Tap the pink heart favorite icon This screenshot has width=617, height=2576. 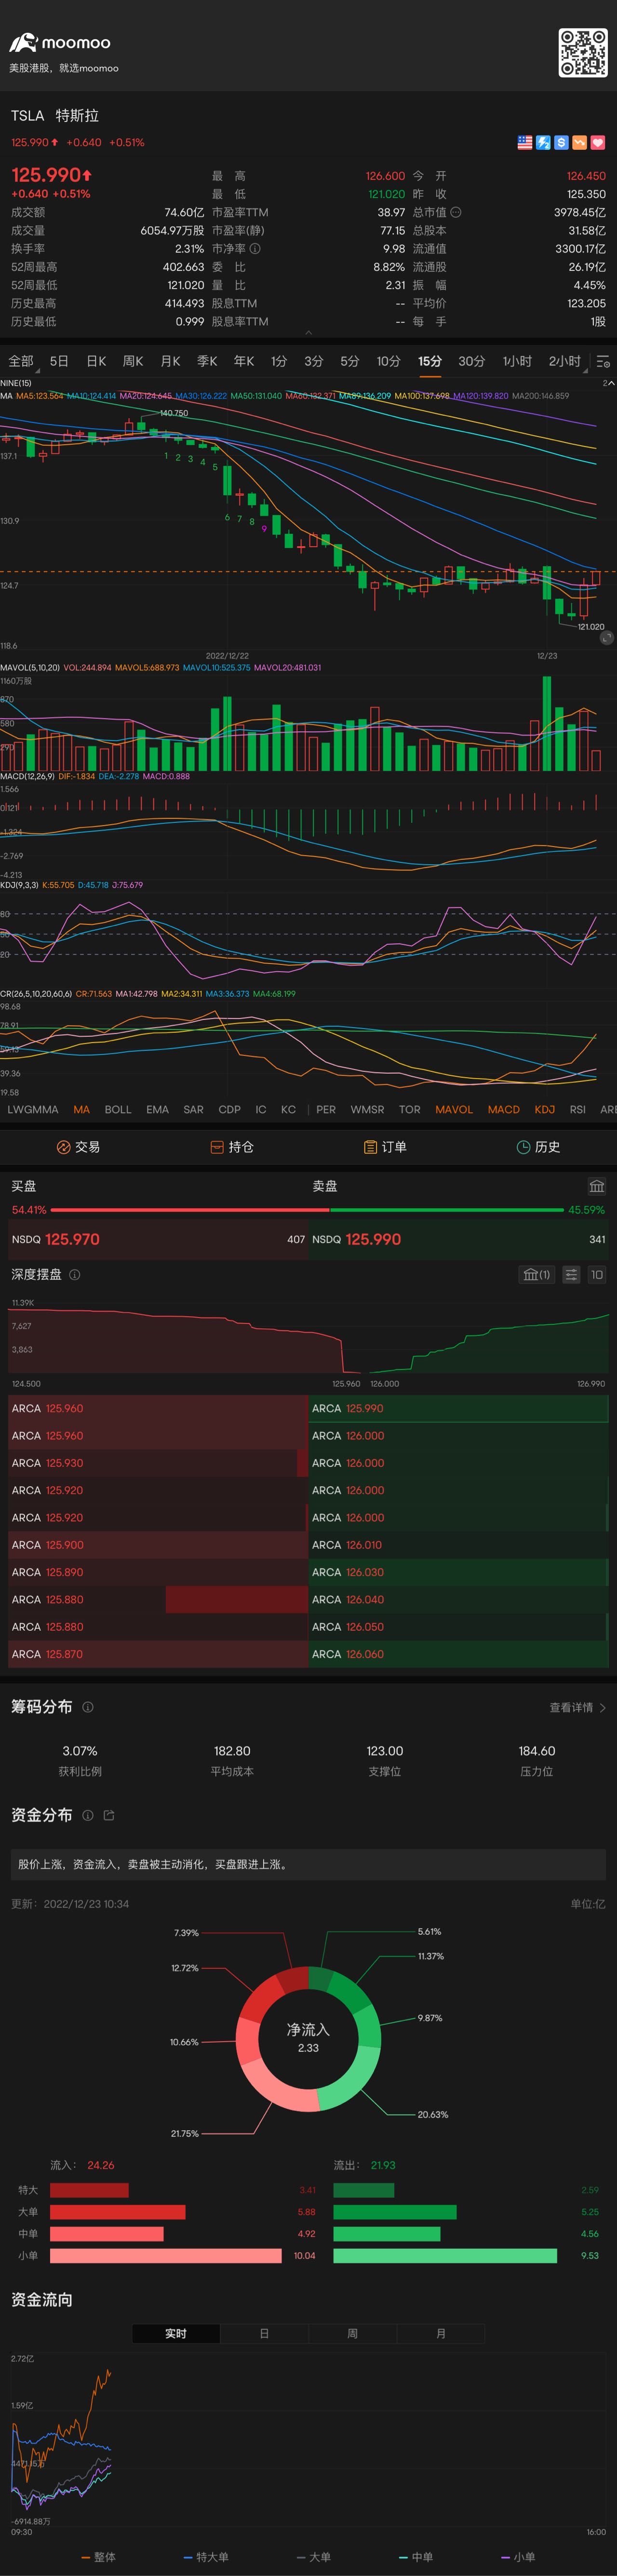click(x=598, y=143)
